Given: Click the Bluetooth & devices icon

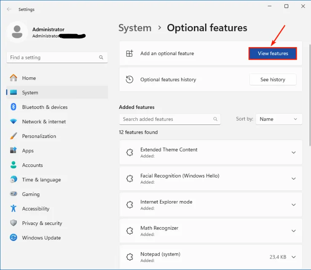Looking at the screenshot, I should (13, 107).
